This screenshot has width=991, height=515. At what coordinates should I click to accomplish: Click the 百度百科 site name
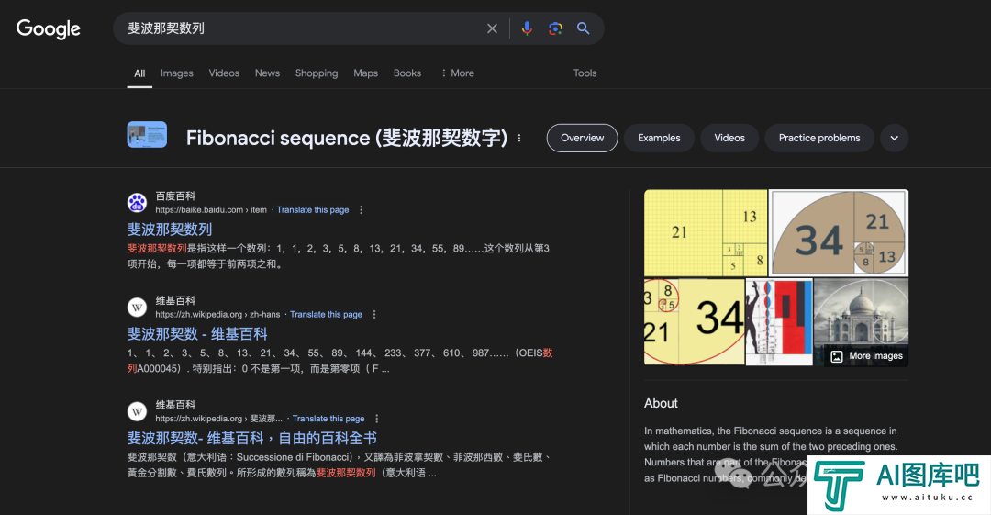(x=175, y=196)
